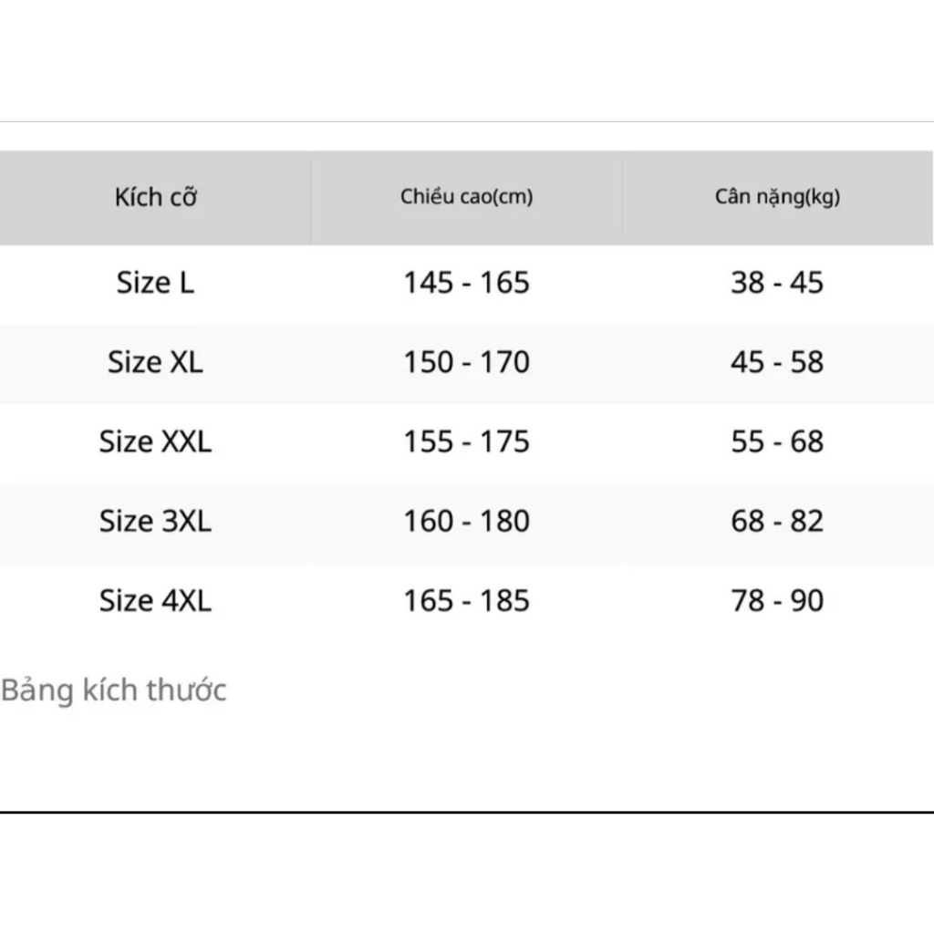The height and width of the screenshot is (934, 934).
Task: Select the Size L row label
Action: 155,283
